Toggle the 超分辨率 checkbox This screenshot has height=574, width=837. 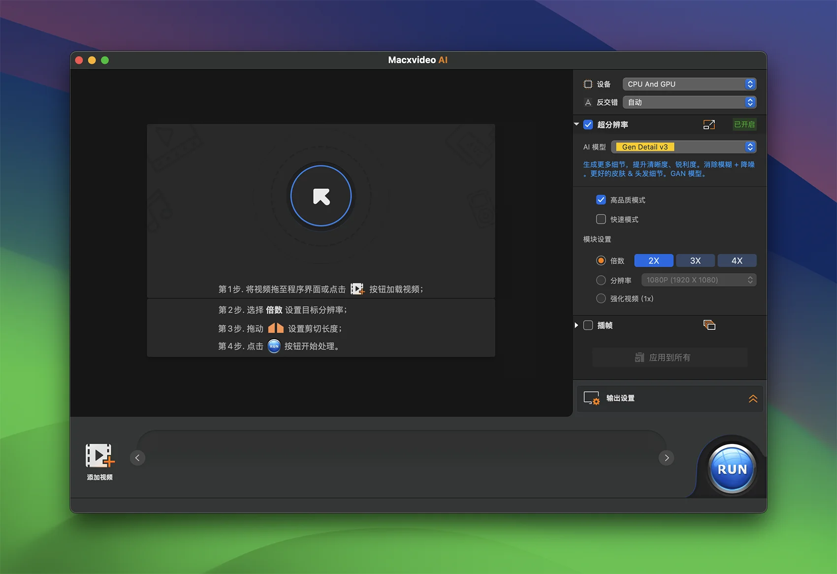point(588,125)
